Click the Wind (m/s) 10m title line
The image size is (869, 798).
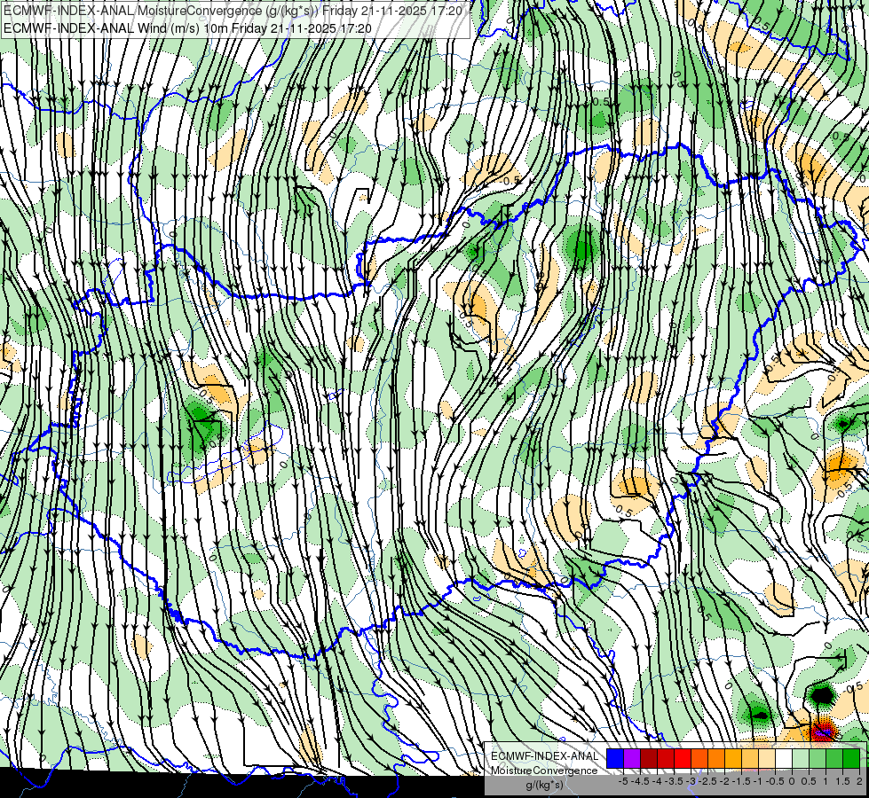click(187, 27)
